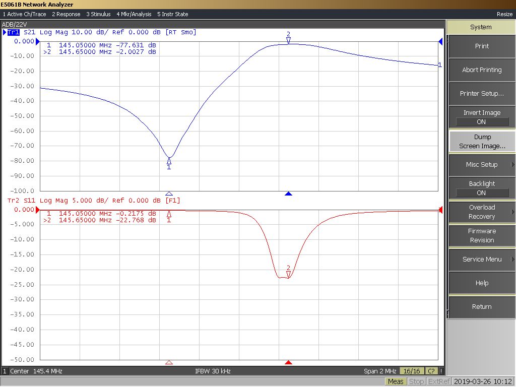Click channel number 1 box in status bar
516x387 pixels.
[5, 371]
